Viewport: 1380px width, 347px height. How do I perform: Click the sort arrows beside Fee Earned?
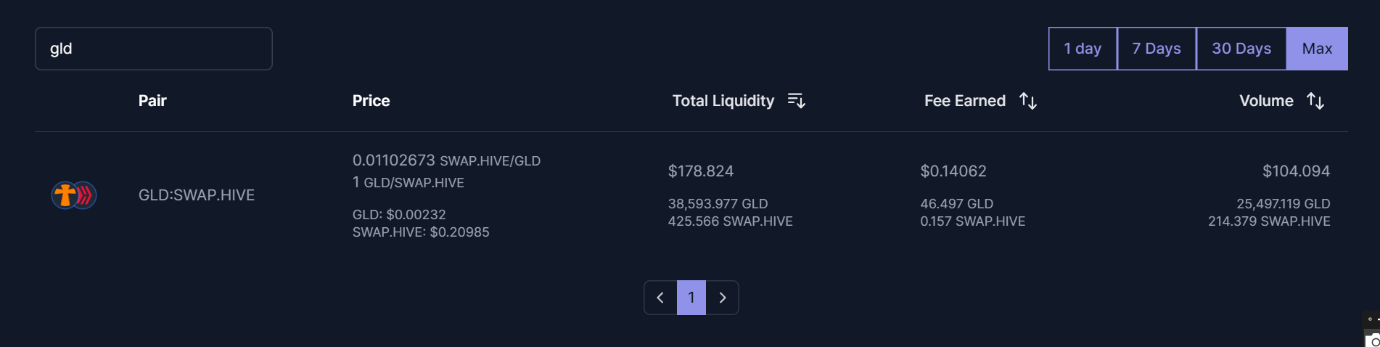click(1028, 101)
